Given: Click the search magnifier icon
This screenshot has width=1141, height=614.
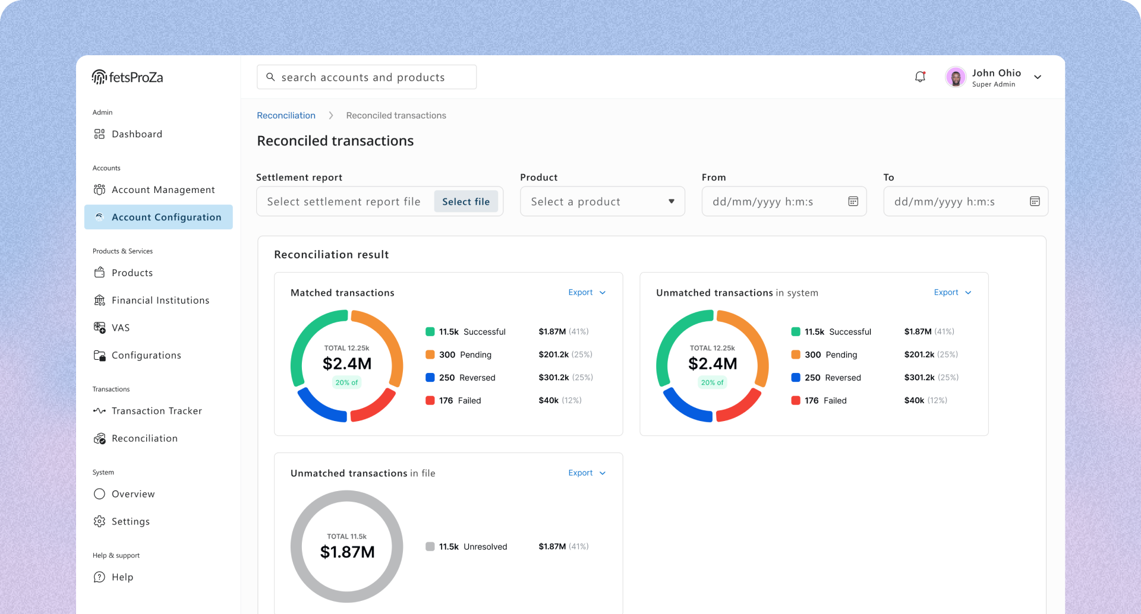Looking at the screenshot, I should coord(270,77).
